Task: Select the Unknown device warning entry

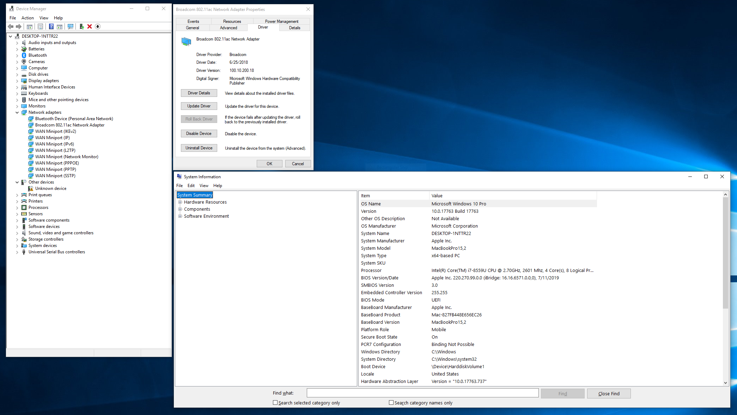Action: click(50, 188)
